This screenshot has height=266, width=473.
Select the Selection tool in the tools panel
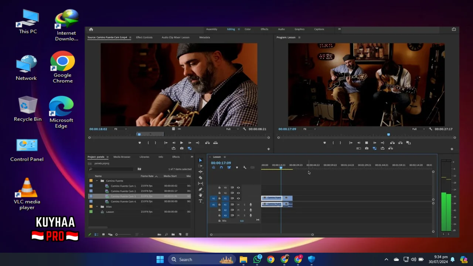(201, 160)
